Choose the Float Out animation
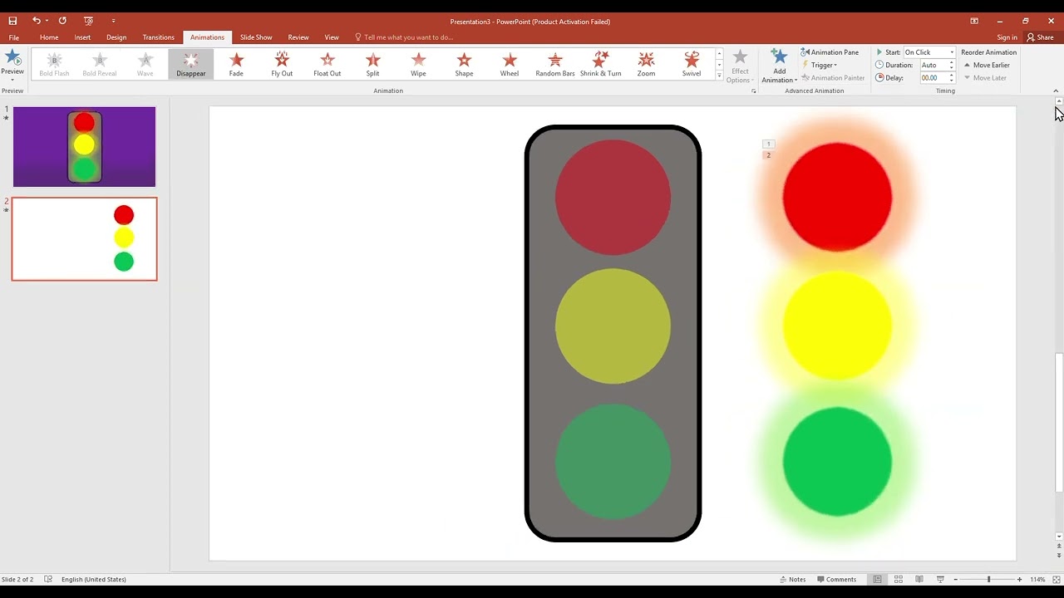 point(327,64)
